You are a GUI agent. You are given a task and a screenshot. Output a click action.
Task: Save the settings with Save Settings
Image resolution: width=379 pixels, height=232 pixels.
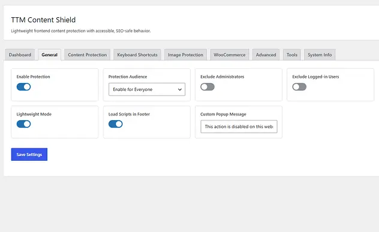point(29,154)
